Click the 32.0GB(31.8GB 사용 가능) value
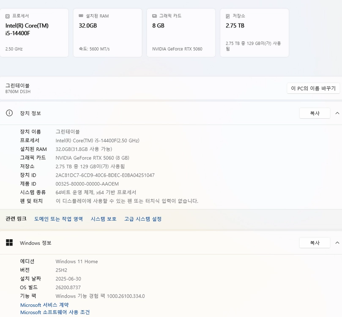342x317 pixels. (x=84, y=149)
